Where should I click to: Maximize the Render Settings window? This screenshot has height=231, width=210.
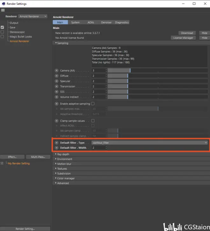click(194, 4)
